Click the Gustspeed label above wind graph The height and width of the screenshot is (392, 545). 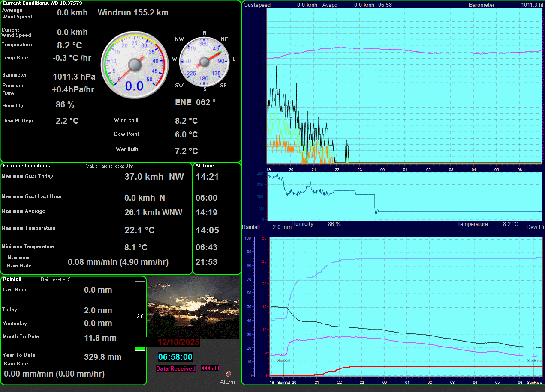pos(257,5)
